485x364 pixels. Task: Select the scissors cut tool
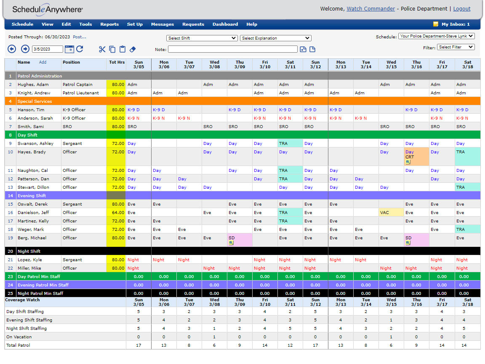click(x=102, y=49)
